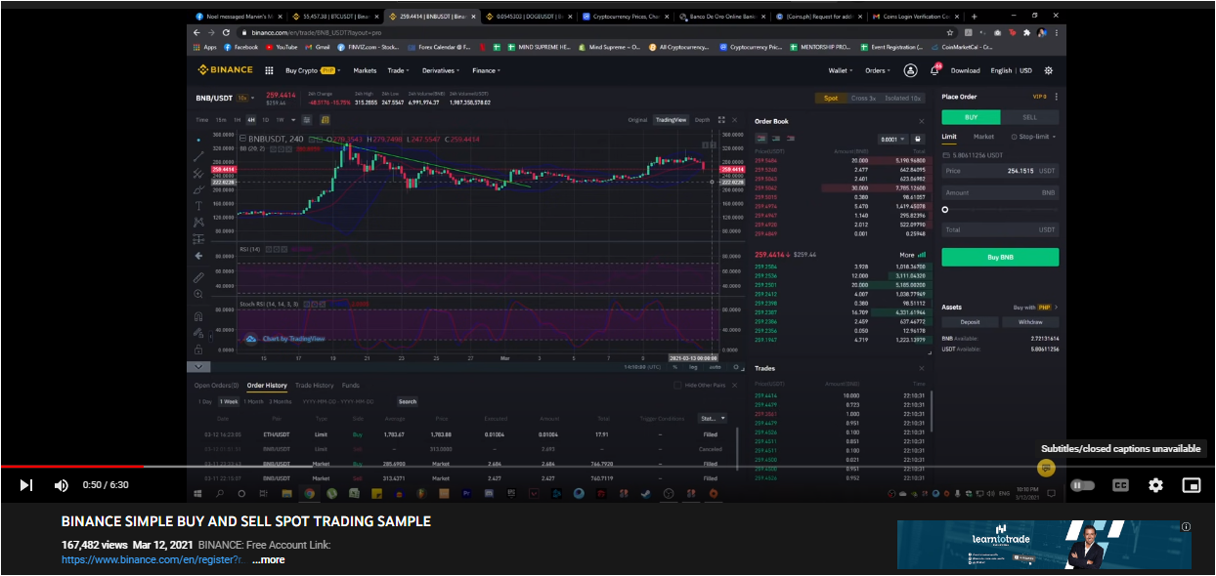The image size is (1216, 576).
Task: Toggle the YouTube autoplay switch
Action: [x=1081, y=485]
